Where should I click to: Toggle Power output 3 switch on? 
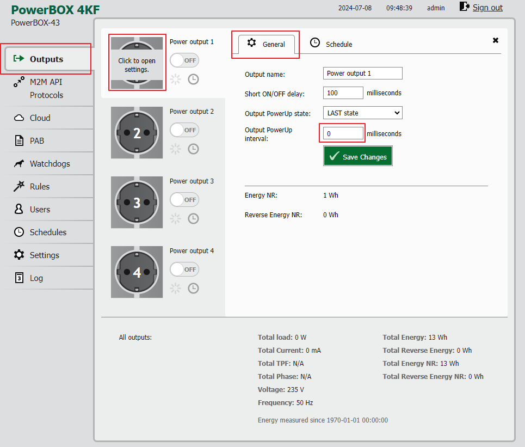pos(184,200)
